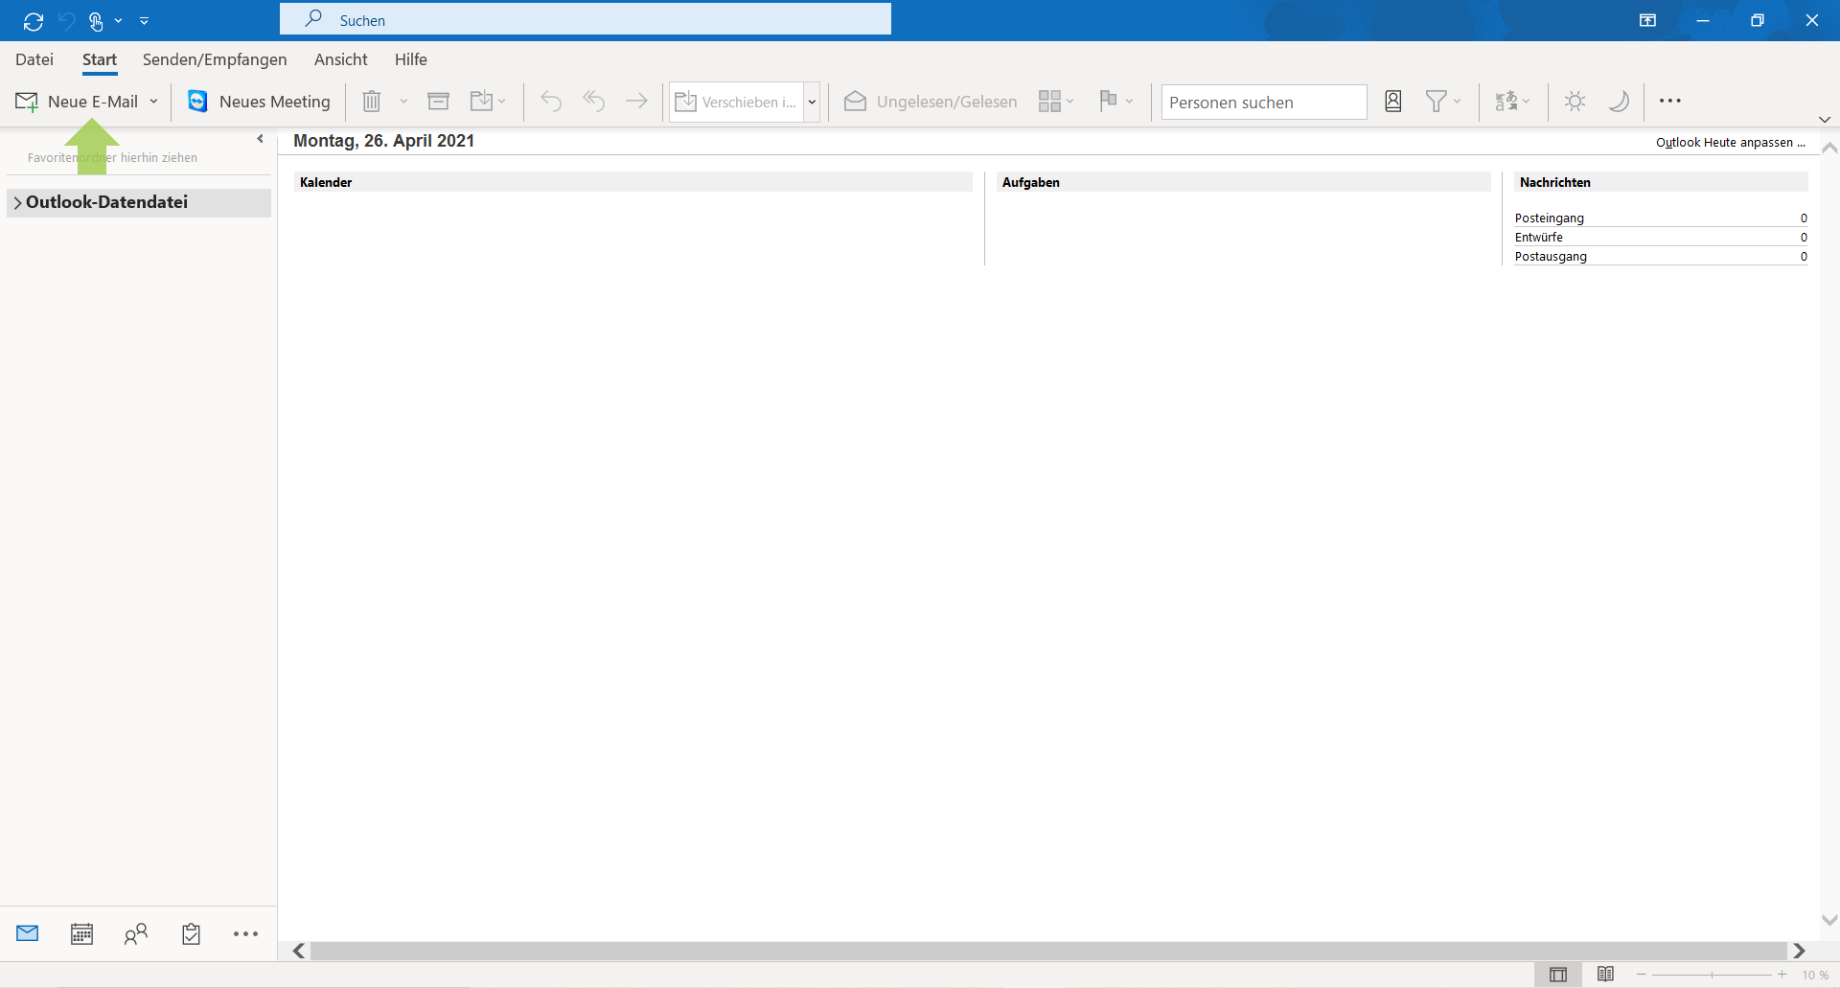Screen dimensions: 1840x988
Task: Open the Verschieben in dropdown arrow
Action: (812, 103)
